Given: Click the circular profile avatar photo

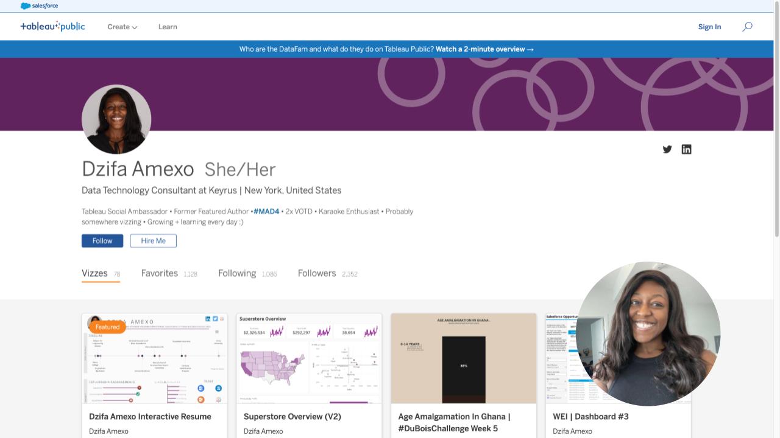Looking at the screenshot, I should point(116,119).
